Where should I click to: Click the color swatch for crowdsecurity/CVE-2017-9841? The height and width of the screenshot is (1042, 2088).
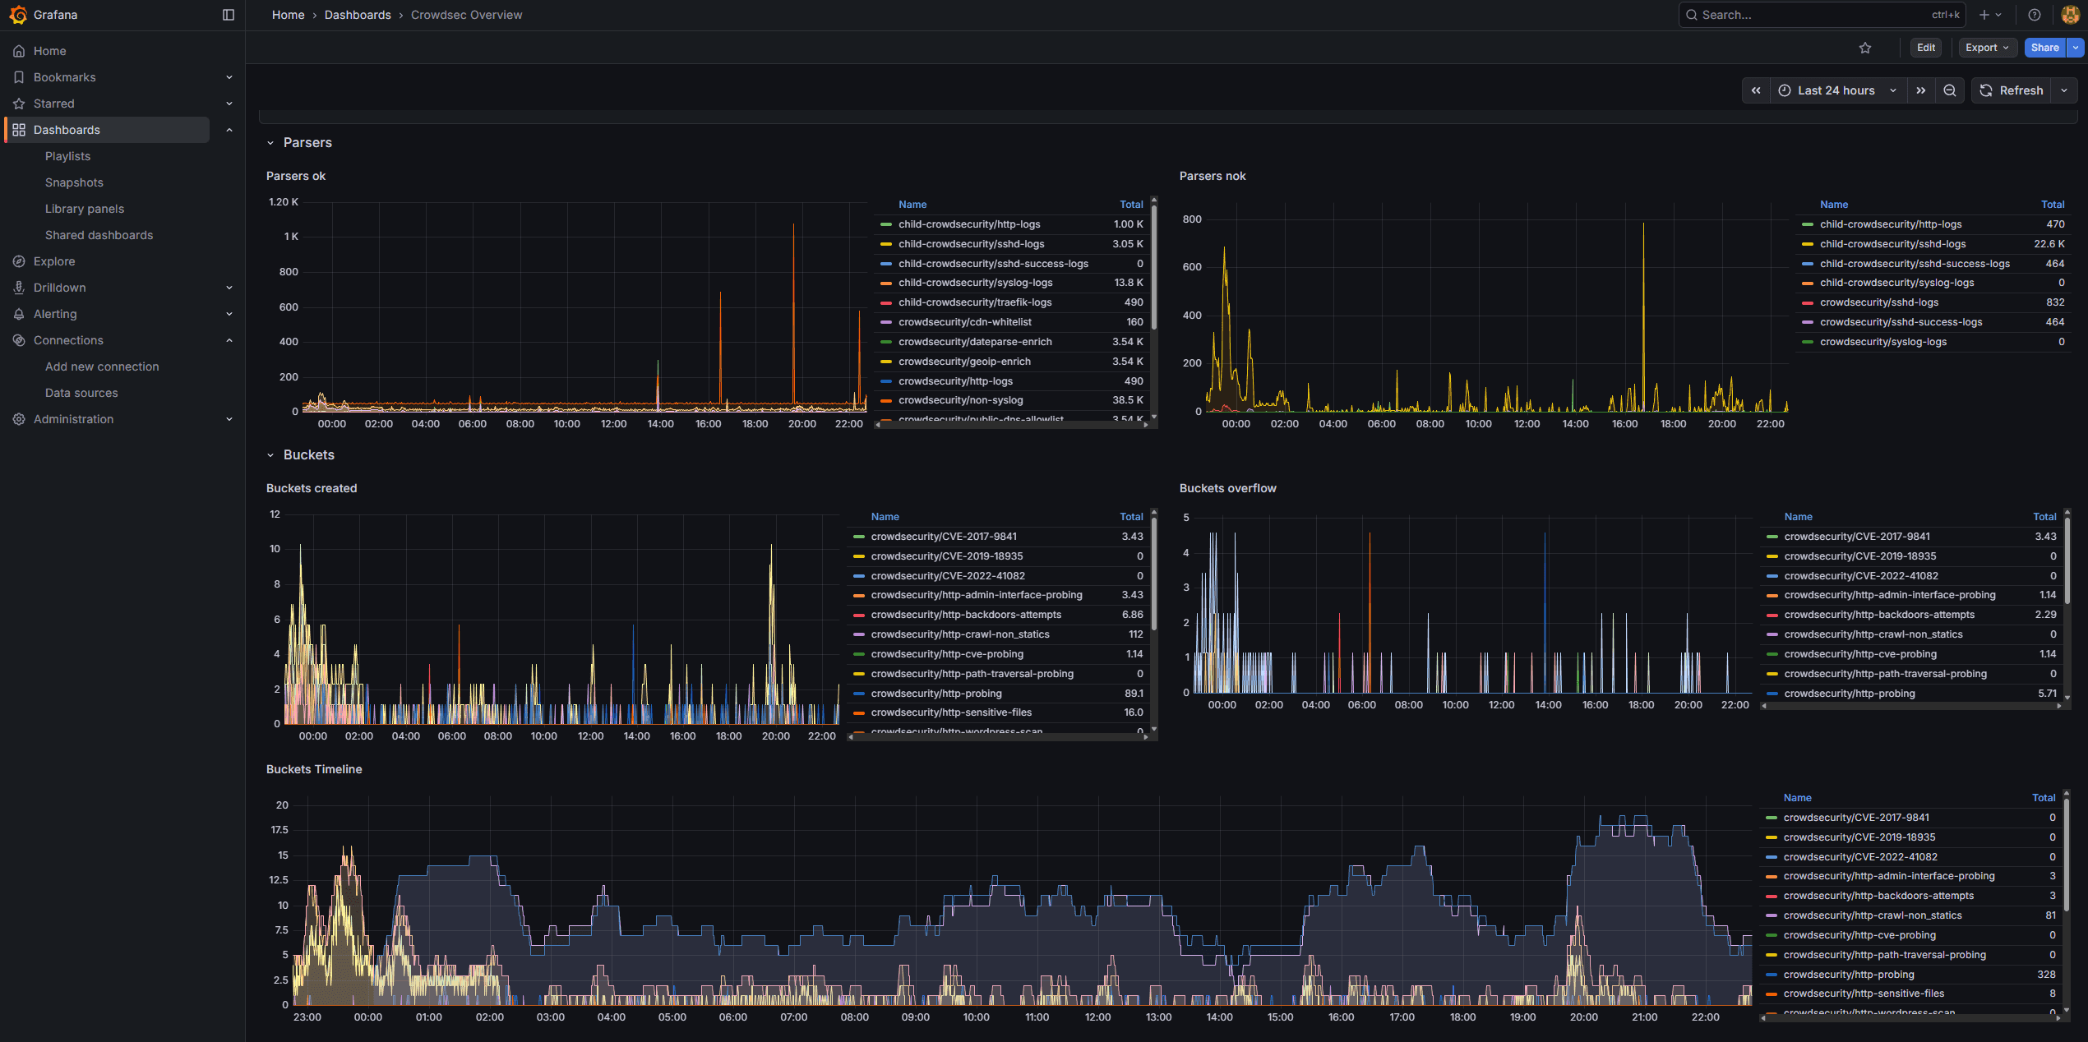[x=858, y=536]
